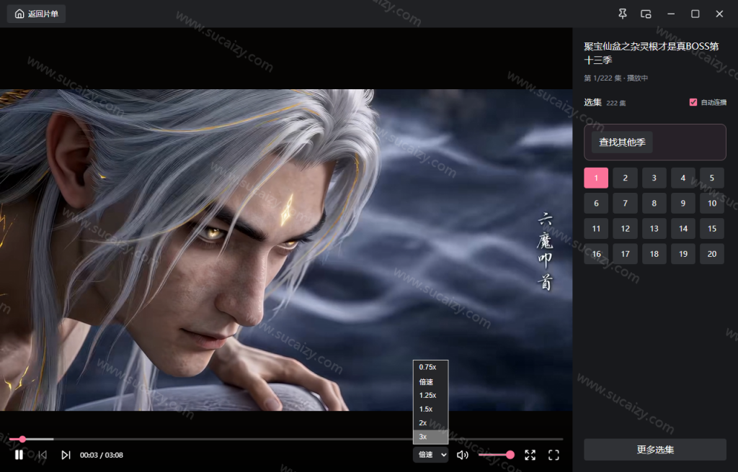This screenshot has height=472, width=738.
Task: Play episode 14
Action: pos(683,229)
